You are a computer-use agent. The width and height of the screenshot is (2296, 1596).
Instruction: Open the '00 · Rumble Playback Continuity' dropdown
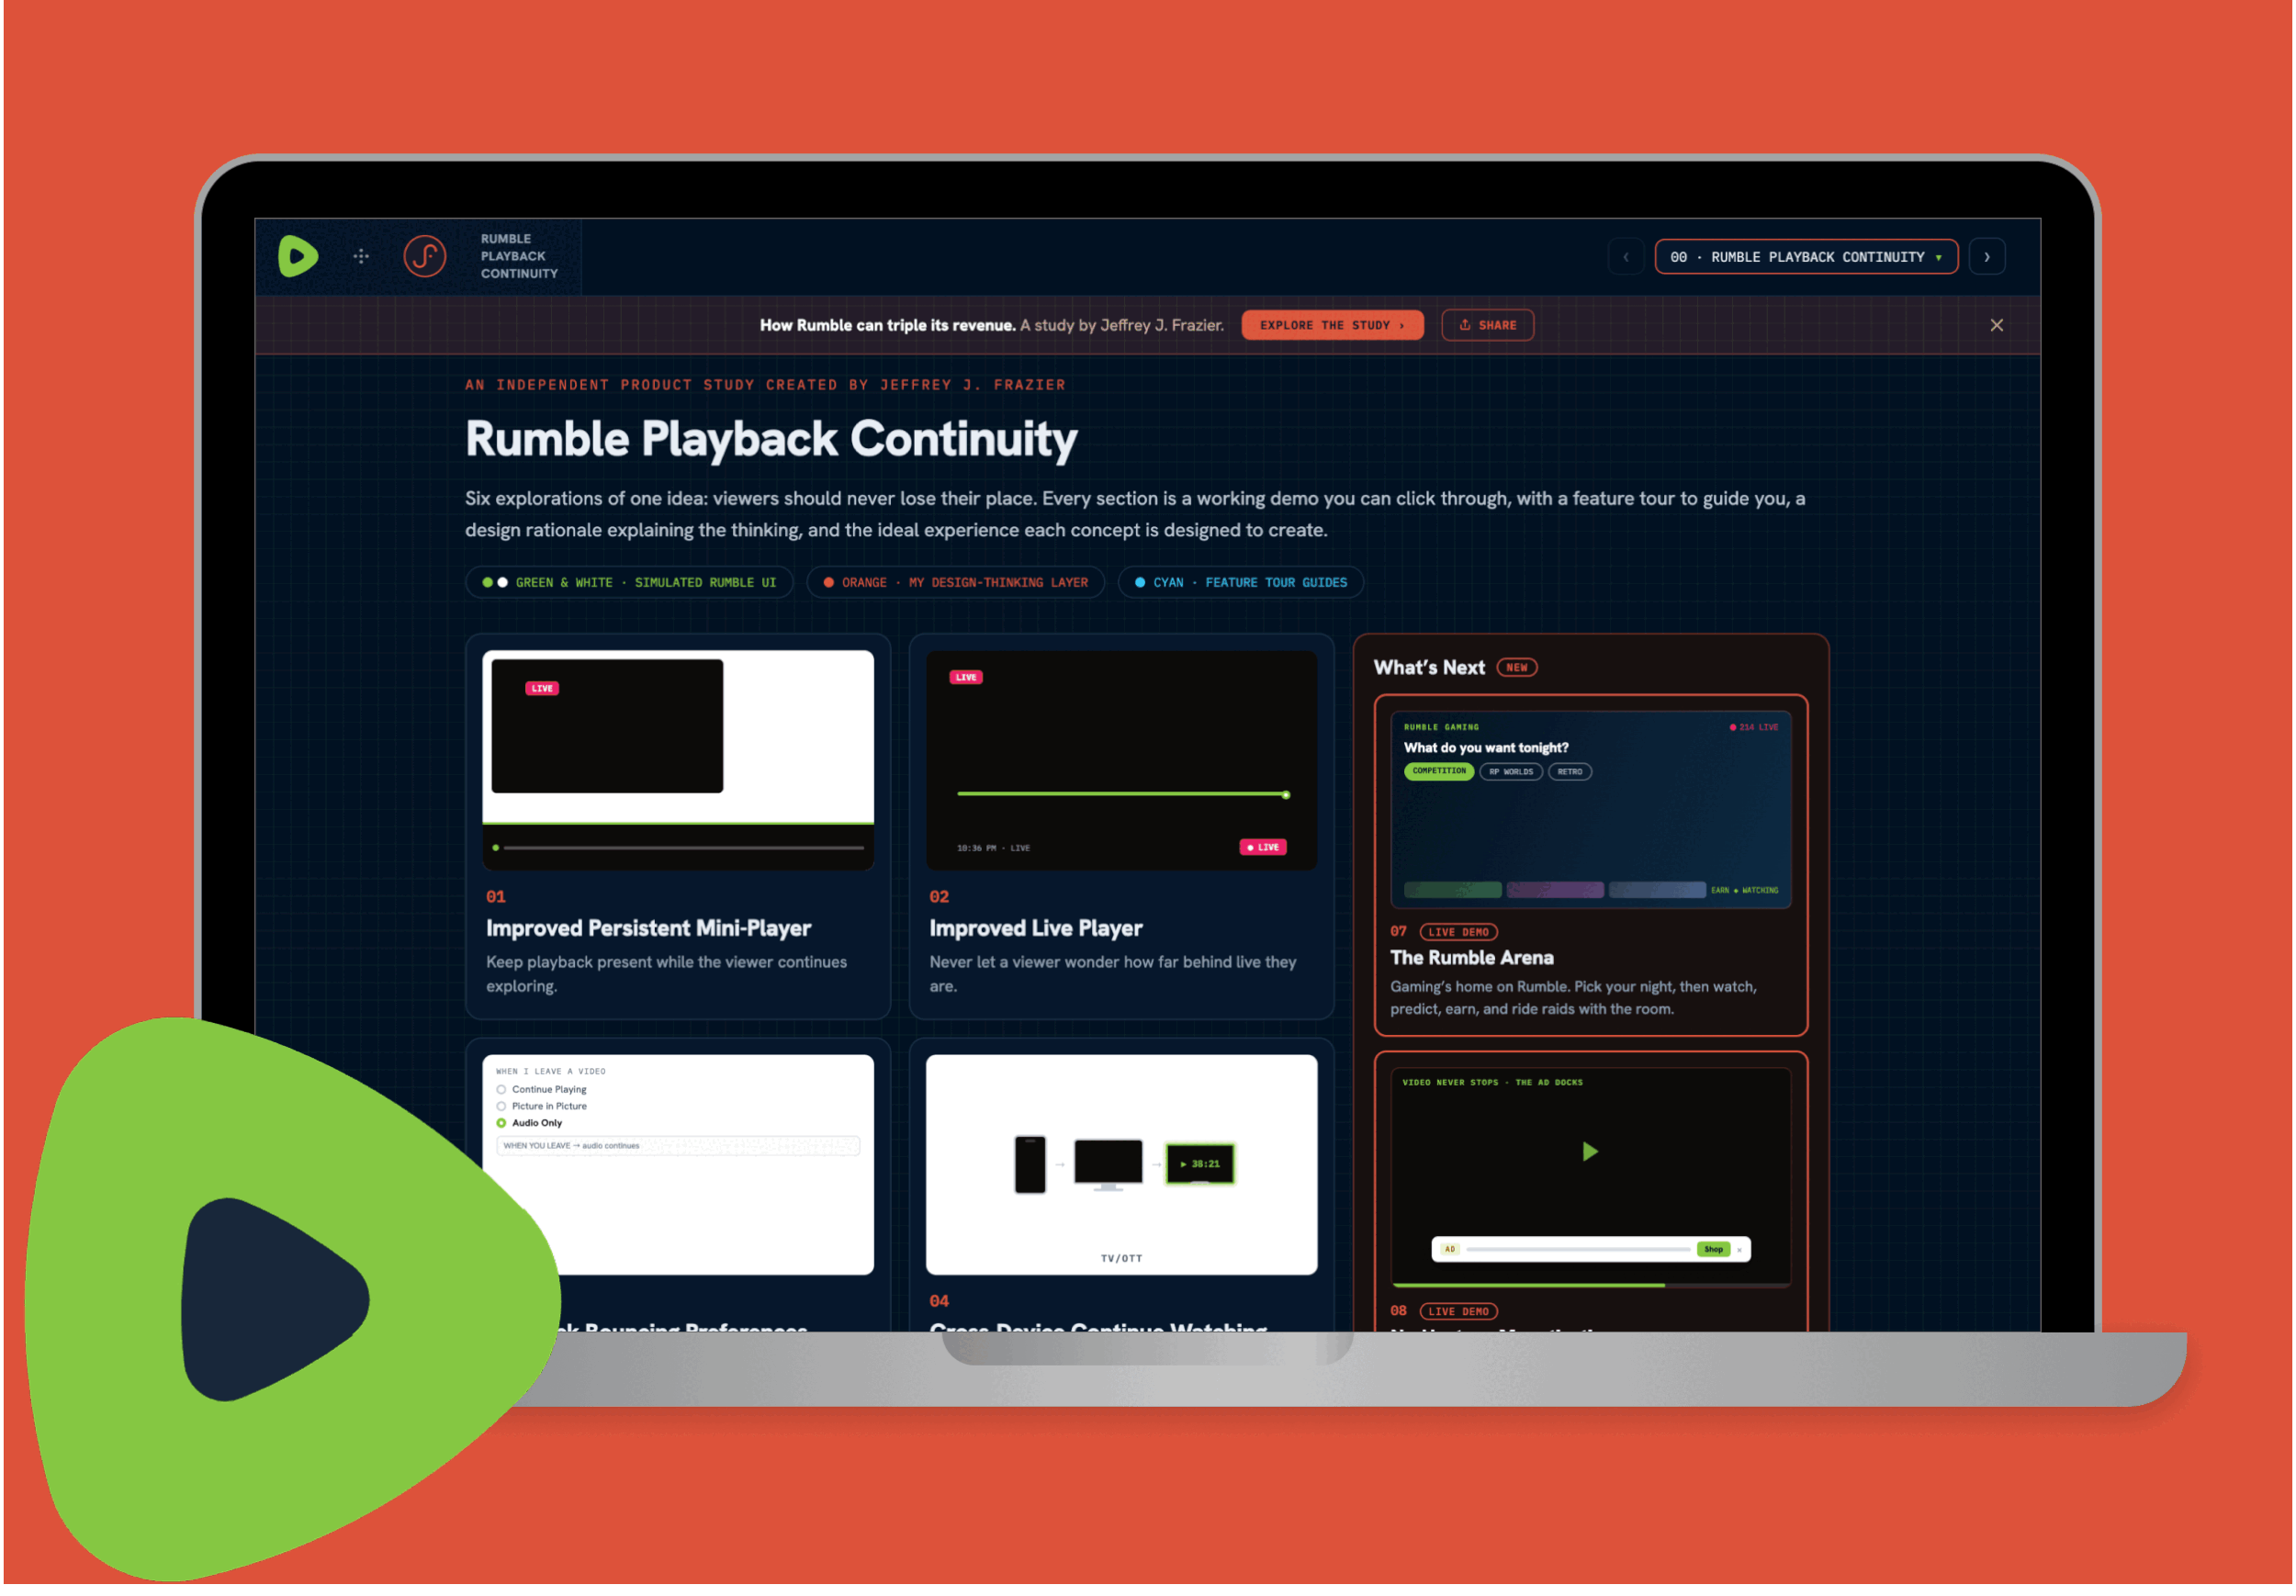(1807, 257)
